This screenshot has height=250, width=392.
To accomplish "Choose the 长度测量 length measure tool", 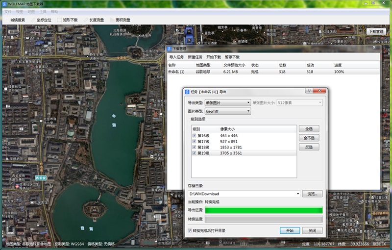I will point(94,20).
